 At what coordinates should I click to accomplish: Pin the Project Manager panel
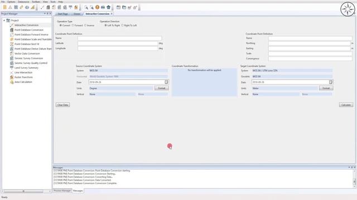point(47,13)
